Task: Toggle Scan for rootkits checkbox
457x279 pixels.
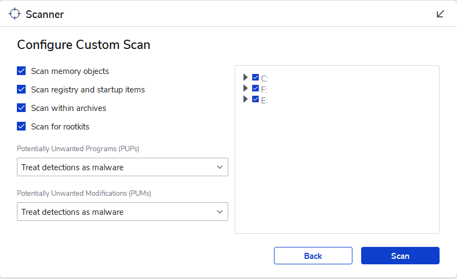Action: tap(22, 127)
